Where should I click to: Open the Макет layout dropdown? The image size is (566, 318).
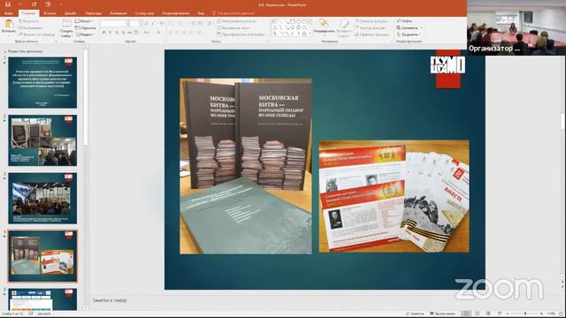84,21
